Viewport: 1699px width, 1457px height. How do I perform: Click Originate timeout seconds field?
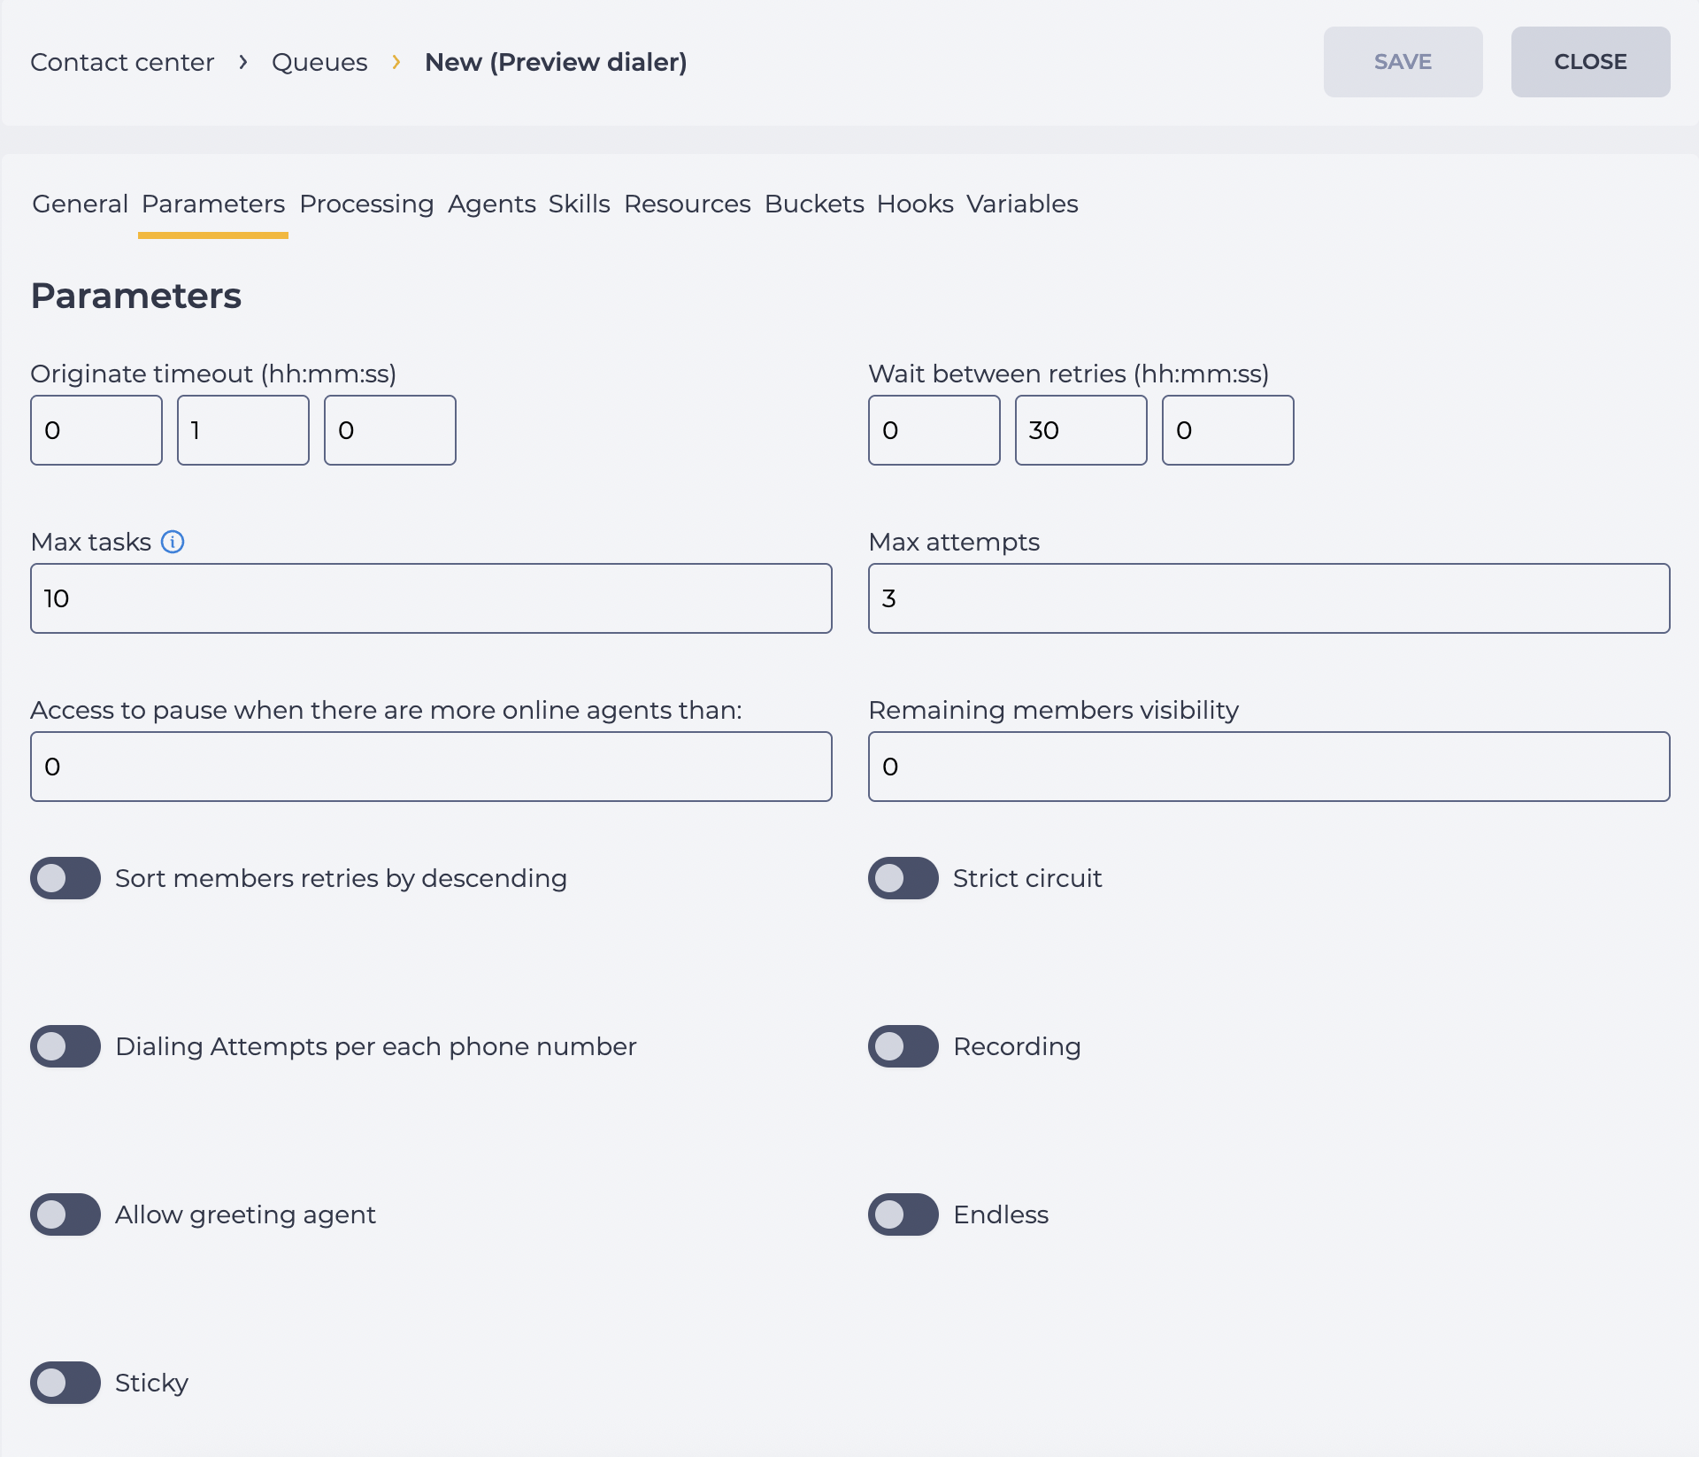point(390,430)
